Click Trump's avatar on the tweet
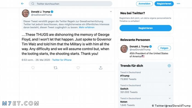Viewport: 192px width, 108px height. coord(26,13)
